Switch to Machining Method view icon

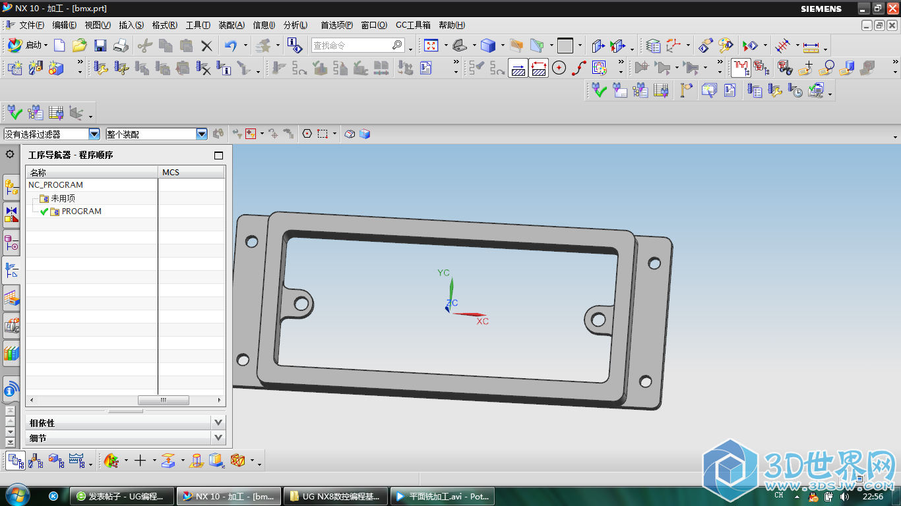tap(77, 460)
